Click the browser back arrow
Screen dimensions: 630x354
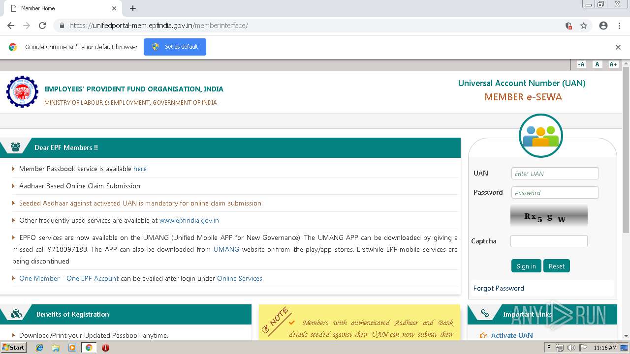pos(11,26)
